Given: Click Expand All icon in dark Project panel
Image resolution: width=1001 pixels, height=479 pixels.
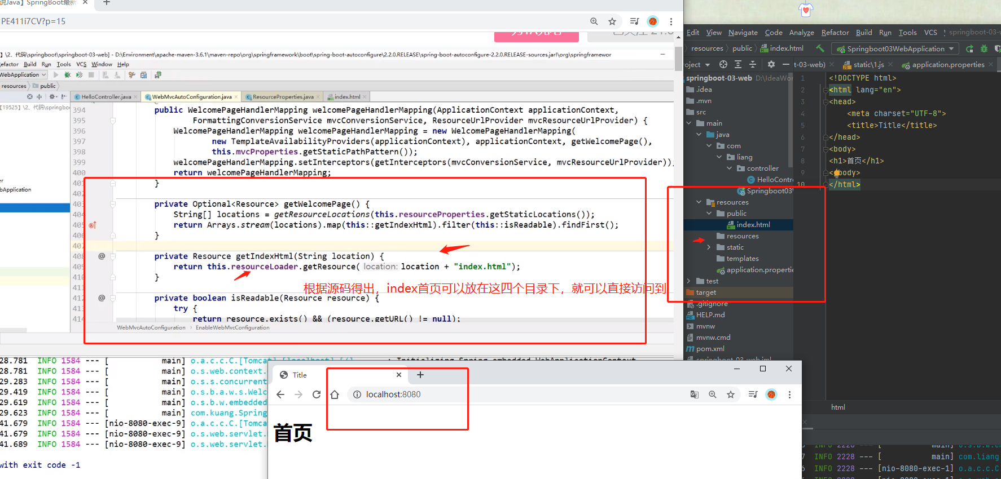Looking at the screenshot, I should click(x=738, y=64).
